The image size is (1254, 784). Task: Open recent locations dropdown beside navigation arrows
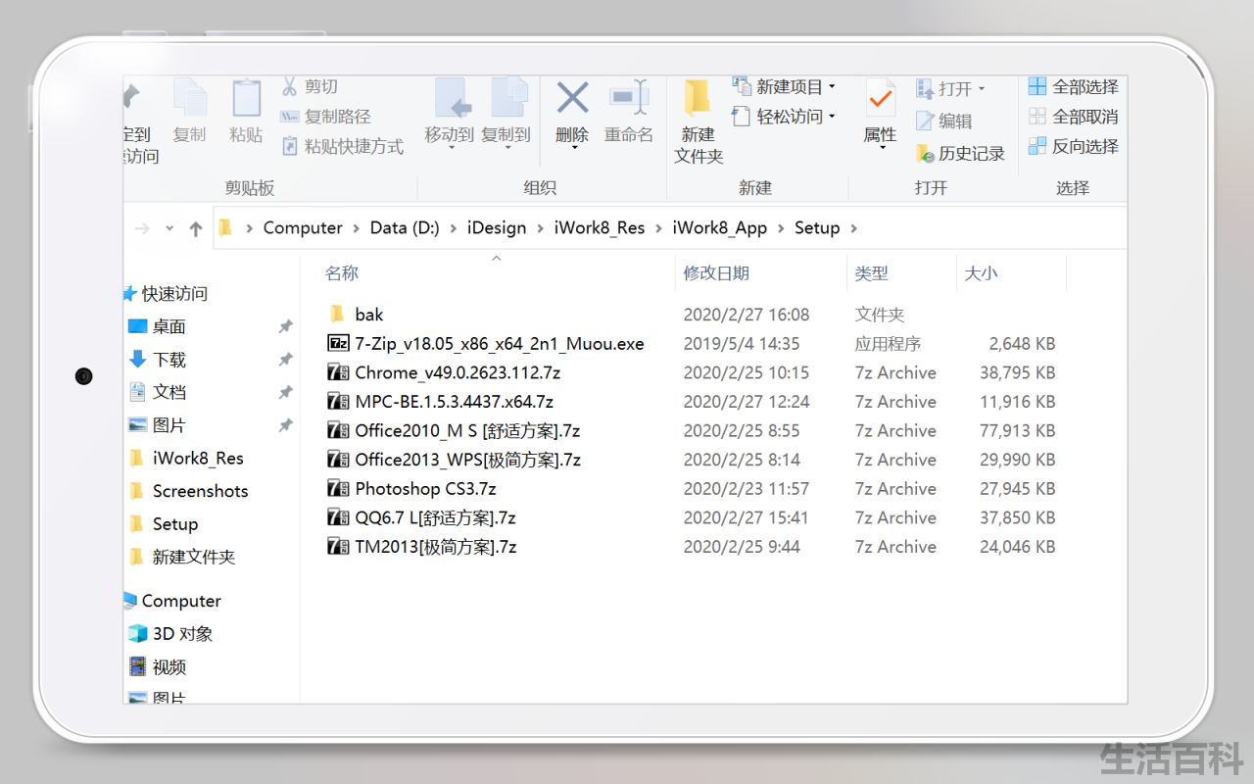pyautogui.click(x=169, y=228)
